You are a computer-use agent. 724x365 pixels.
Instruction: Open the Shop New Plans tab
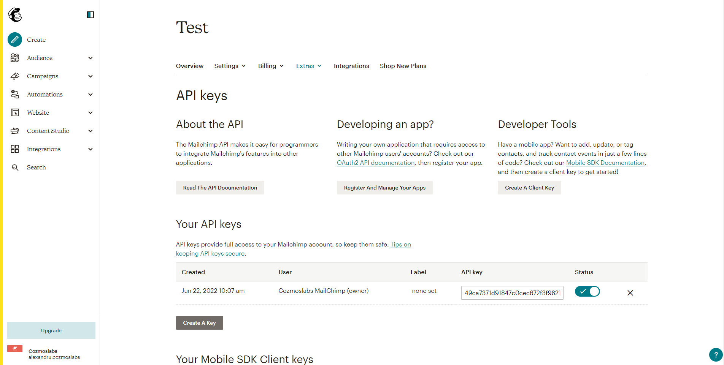click(403, 66)
